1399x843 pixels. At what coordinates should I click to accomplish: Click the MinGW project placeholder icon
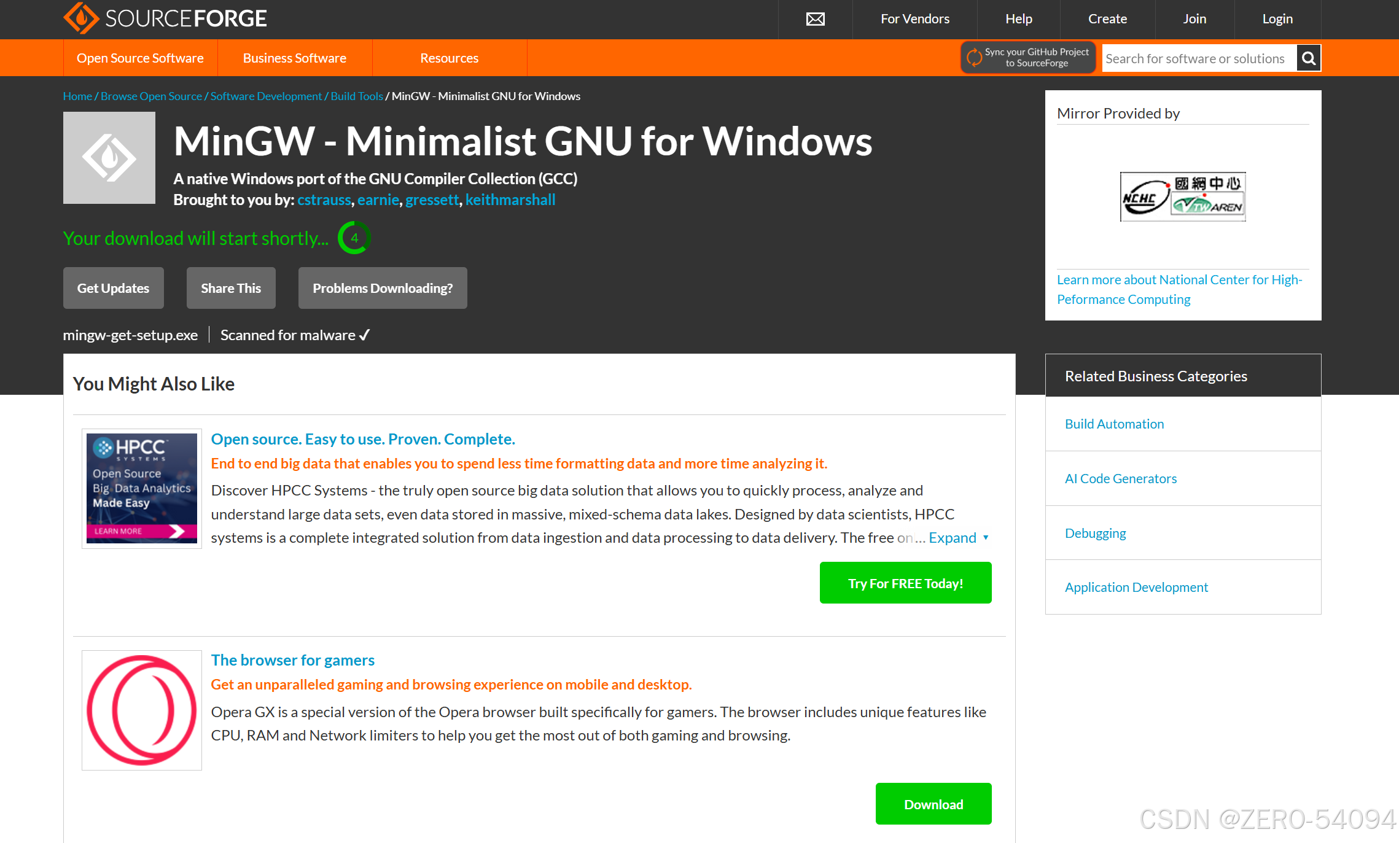point(109,158)
